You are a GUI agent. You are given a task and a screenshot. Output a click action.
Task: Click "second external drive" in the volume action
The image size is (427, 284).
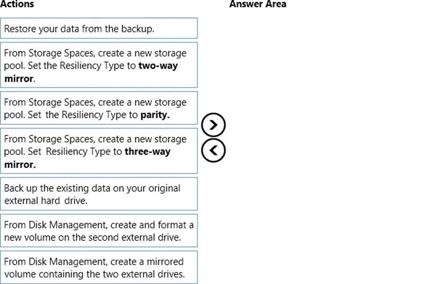pos(138,237)
